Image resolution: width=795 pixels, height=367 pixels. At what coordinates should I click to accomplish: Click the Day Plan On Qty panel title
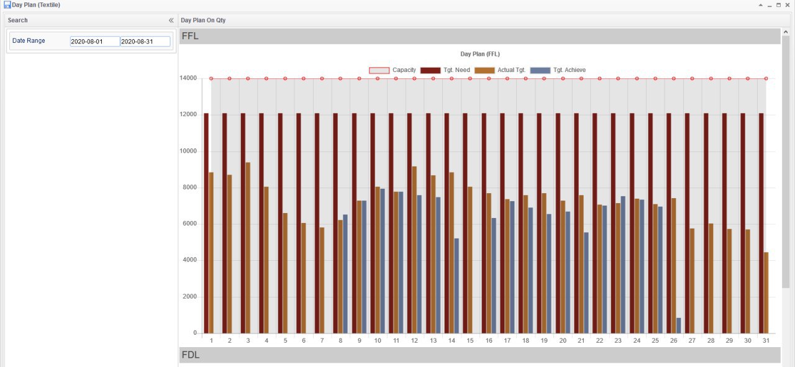(x=203, y=20)
